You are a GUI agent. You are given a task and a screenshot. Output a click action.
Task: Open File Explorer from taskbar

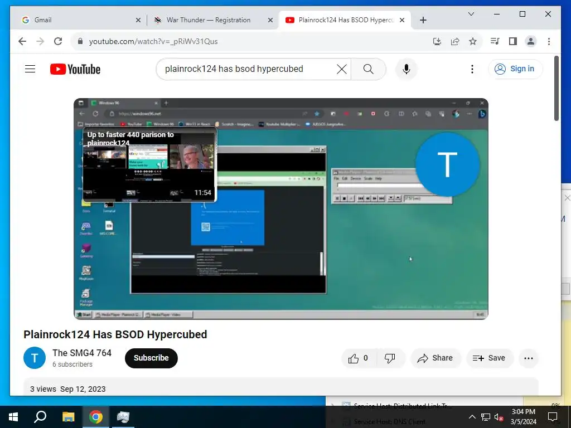pyautogui.click(x=68, y=417)
